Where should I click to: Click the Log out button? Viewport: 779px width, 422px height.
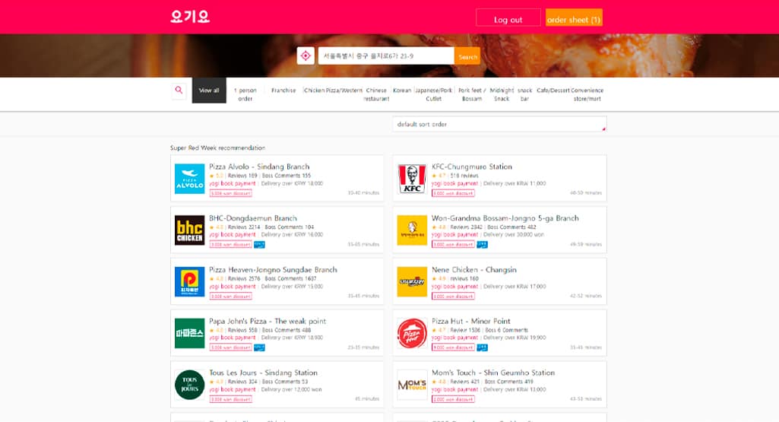click(508, 17)
